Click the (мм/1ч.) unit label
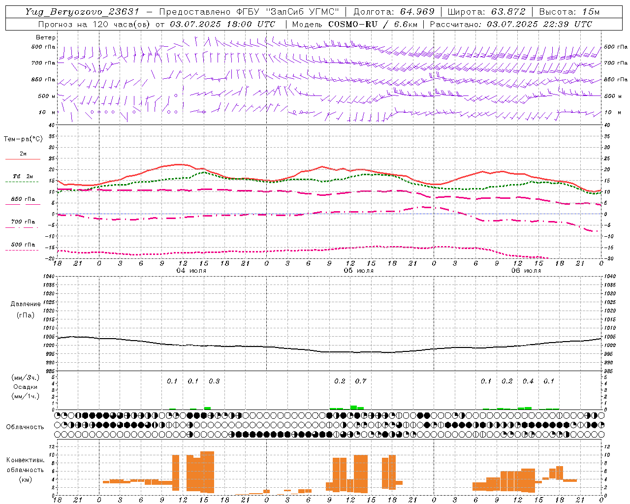 coord(26,396)
